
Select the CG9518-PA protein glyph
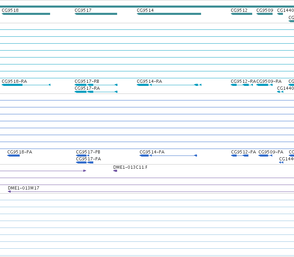[13, 156]
